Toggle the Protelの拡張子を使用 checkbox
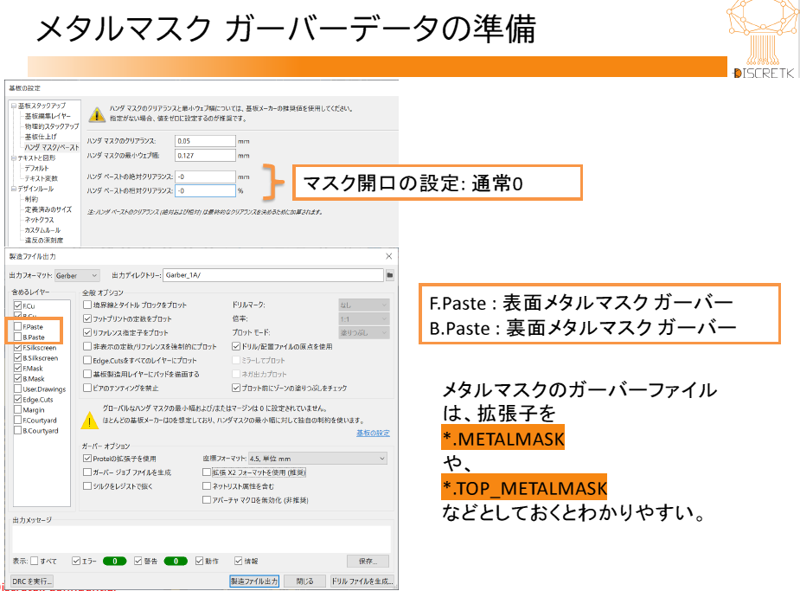 (86, 458)
